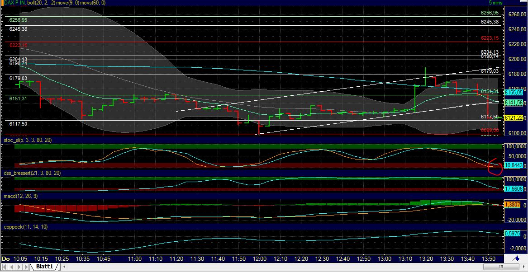This screenshot has height=272, width=528.
Task: Click the 11:00 time axis label
Action: tap(135, 259)
